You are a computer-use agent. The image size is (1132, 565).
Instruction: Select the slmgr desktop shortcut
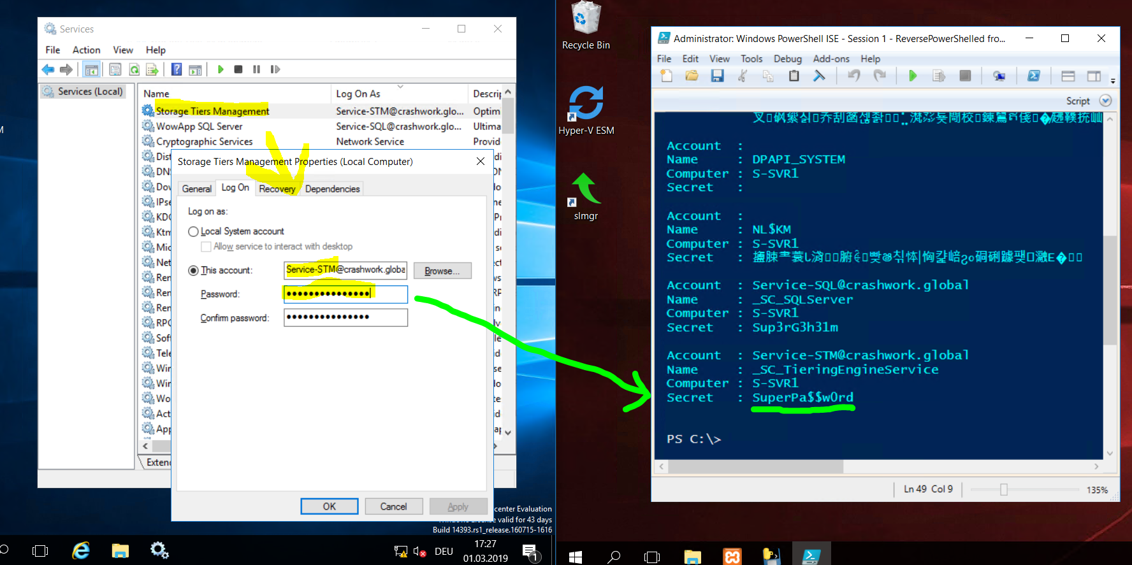pos(586,196)
